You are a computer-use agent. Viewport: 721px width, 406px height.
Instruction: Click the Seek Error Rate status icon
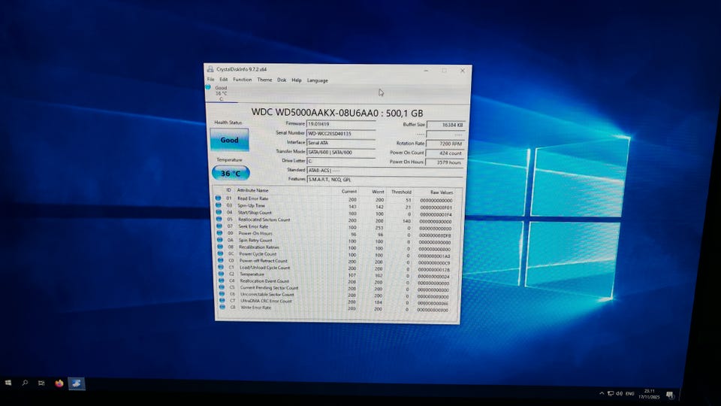tap(219, 226)
